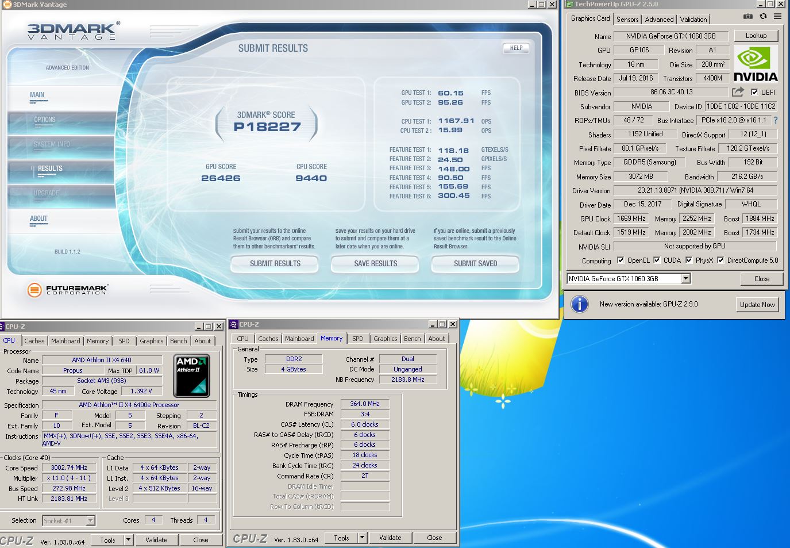This screenshot has height=548, width=790.
Task: Toggle the DirectCompute 5.0 checkbox
Action: pos(720,260)
